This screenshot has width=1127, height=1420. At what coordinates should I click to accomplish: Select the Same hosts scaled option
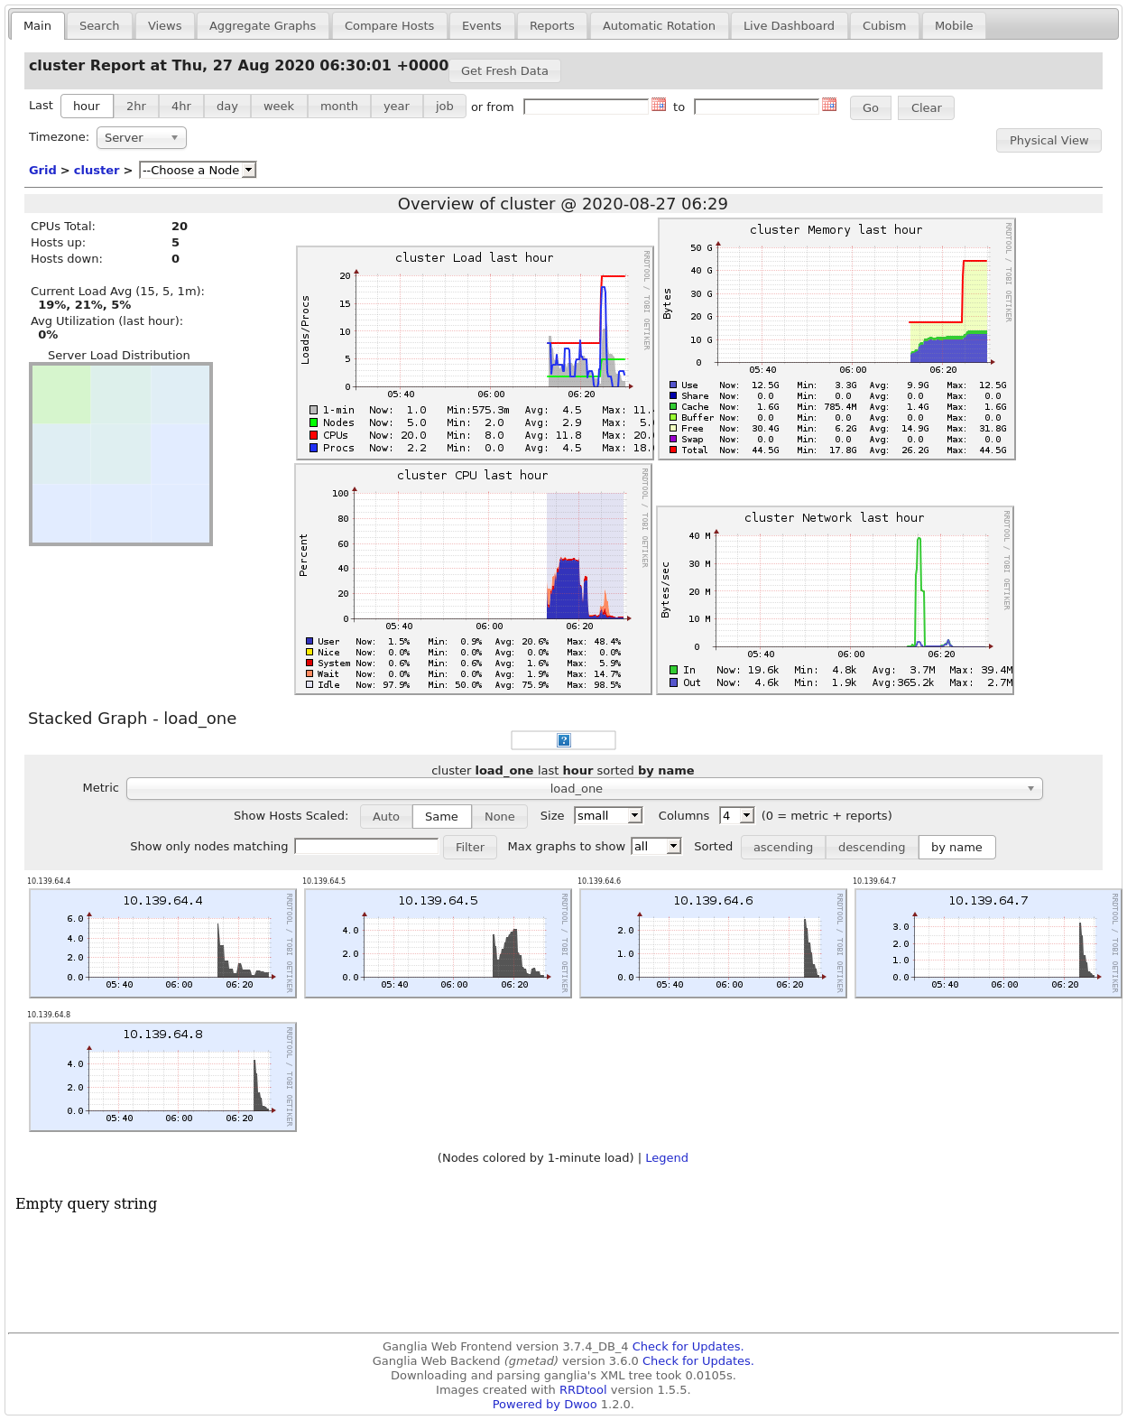point(441,816)
